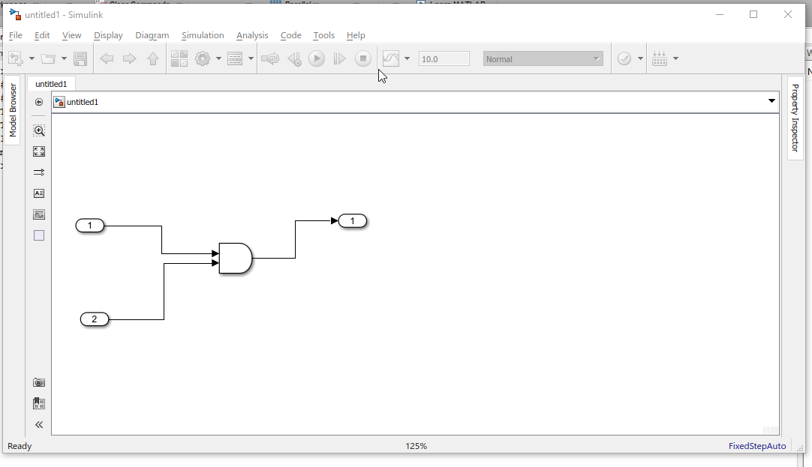
Task: Click the Image annotation palette icon
Action: [x=39, y=214]
